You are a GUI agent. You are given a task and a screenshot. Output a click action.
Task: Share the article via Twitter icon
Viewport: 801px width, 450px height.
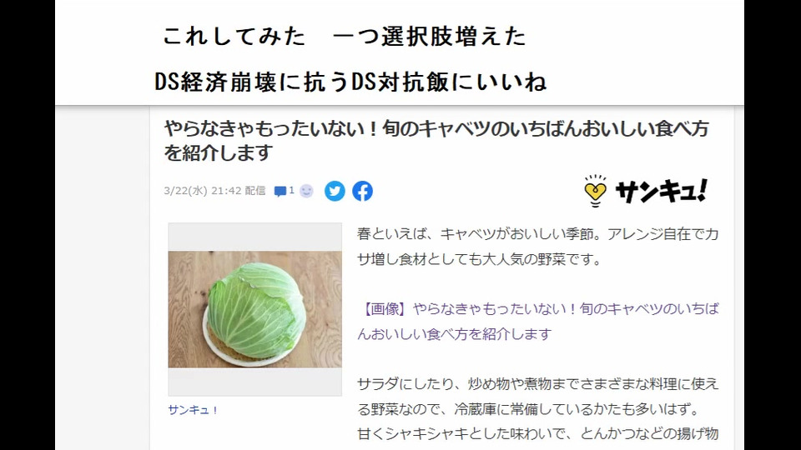pos(335,192)
